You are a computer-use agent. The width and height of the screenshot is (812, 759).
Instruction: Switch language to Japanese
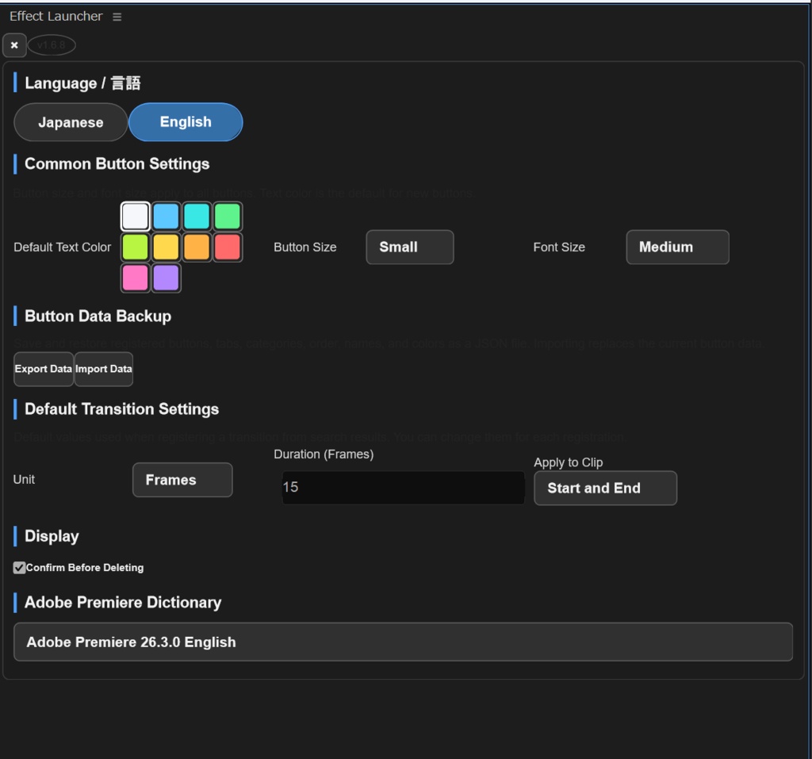click(x=71, y=122)
